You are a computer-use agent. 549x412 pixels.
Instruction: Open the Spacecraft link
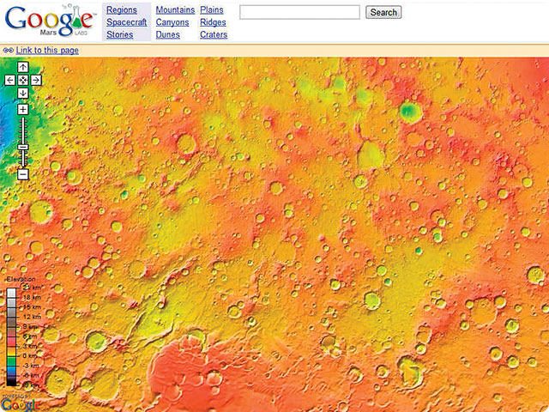point(126,22)
